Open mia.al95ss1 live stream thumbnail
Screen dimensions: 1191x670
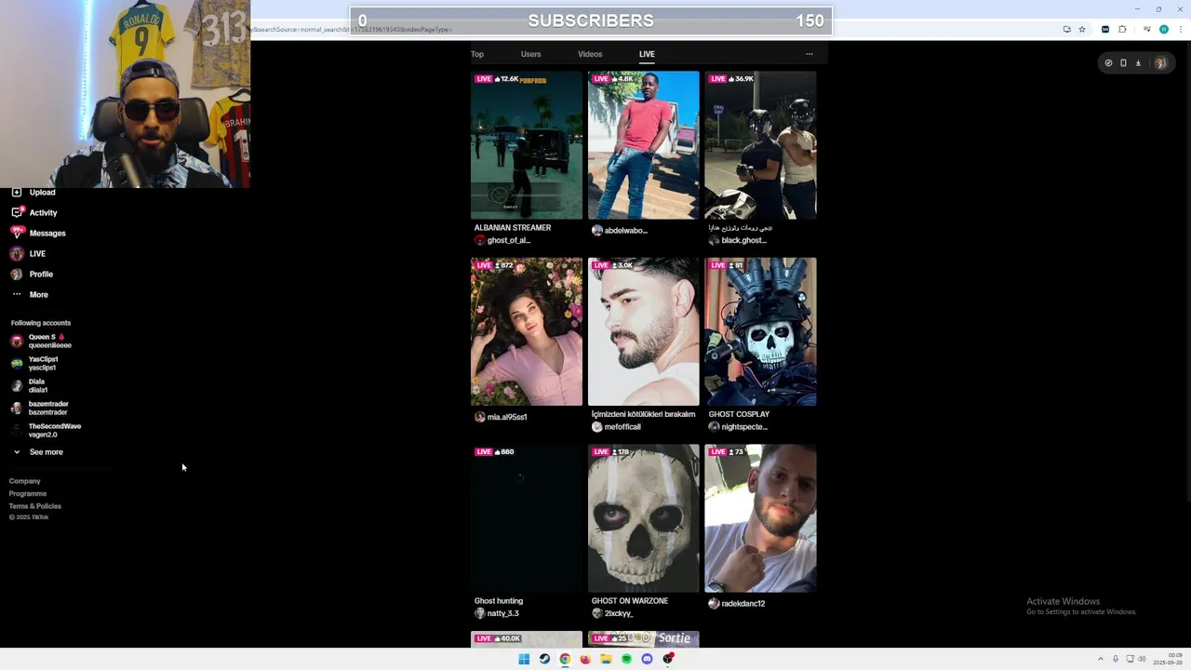[x=527, y=331]
